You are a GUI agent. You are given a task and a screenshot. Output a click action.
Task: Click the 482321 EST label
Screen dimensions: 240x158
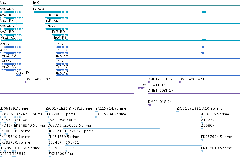point(55,131)
